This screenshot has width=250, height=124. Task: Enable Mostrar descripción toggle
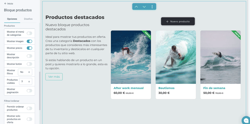[x=29, y=56]
